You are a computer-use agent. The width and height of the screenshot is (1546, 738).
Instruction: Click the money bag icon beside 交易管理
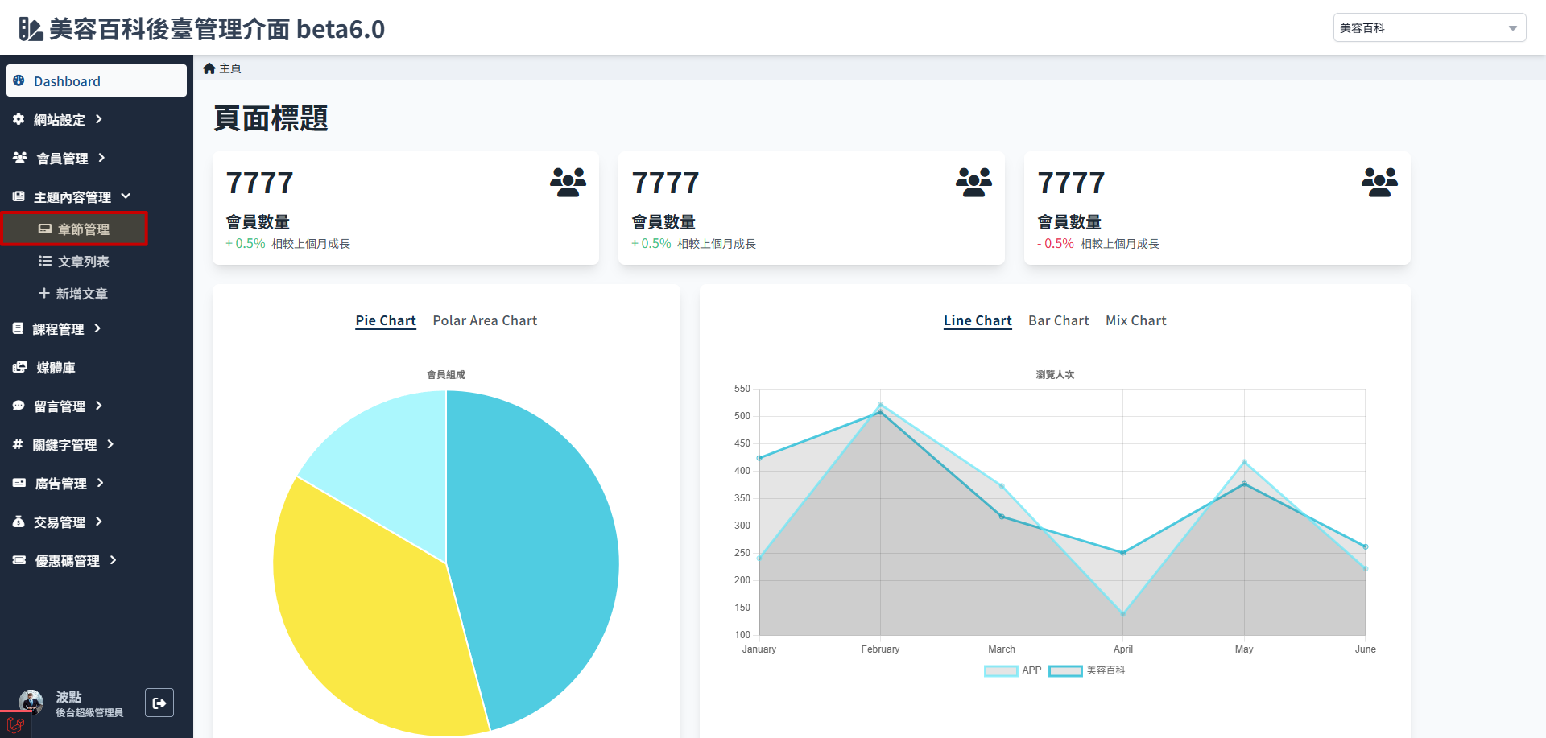[19, 522]
